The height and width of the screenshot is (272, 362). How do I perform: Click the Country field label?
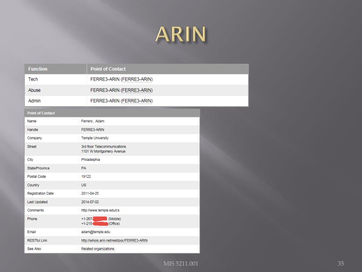point(33,185)
